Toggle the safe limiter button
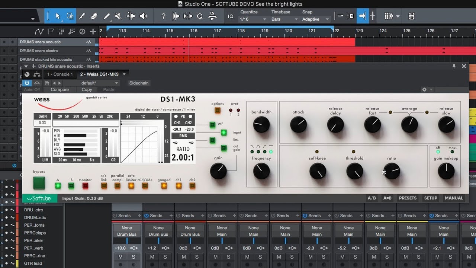476x268 pixels. click(131, 185)
